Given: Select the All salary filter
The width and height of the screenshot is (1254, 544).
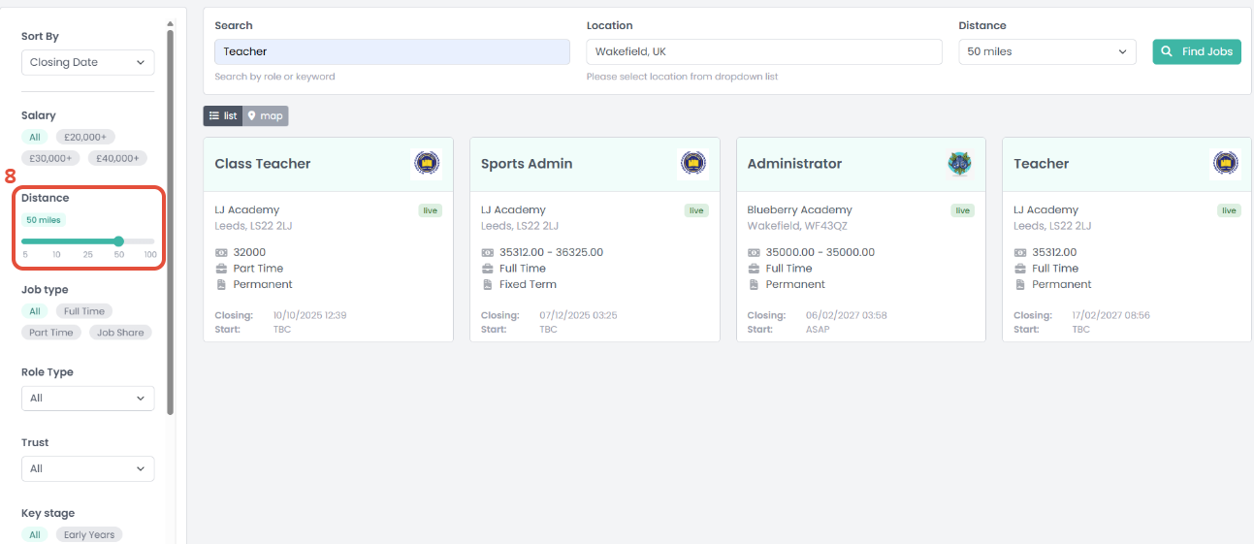Looking at the screenshot, I should (x=35, y=137).
